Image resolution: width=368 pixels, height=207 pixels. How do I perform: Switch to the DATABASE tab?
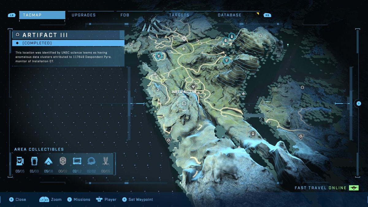[229, 15]
